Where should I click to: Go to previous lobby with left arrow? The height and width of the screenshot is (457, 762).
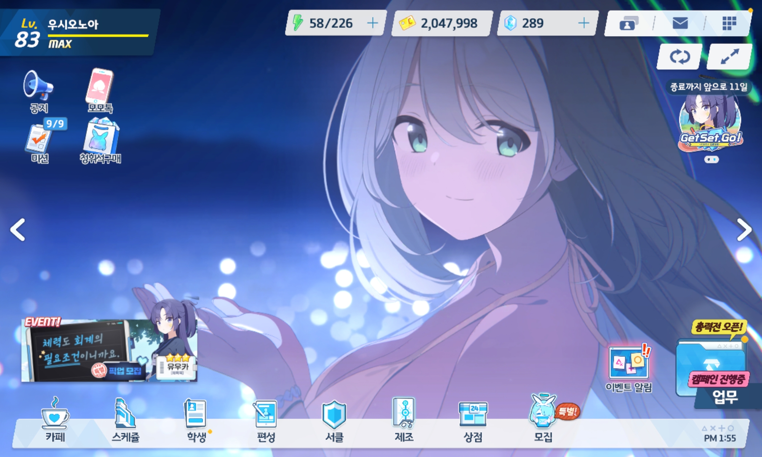[18, 230]
